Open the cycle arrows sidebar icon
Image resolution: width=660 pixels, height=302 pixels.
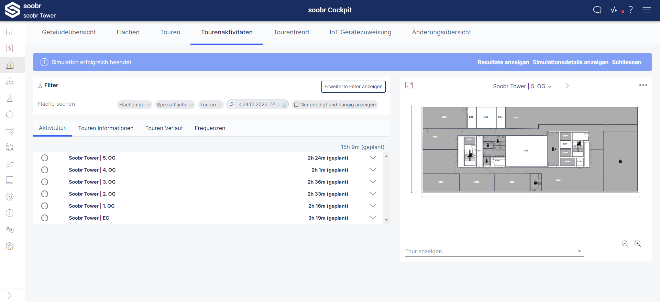pos(10,114)
